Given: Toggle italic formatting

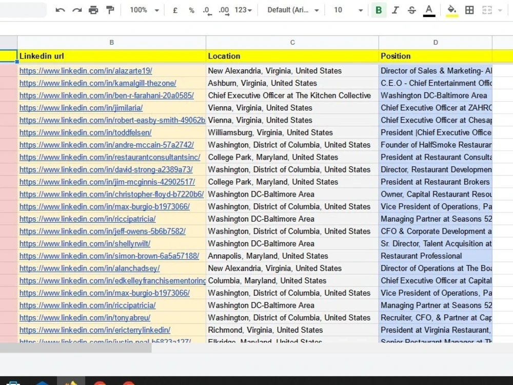Looking at the screenshot, I should click(395, 10).
